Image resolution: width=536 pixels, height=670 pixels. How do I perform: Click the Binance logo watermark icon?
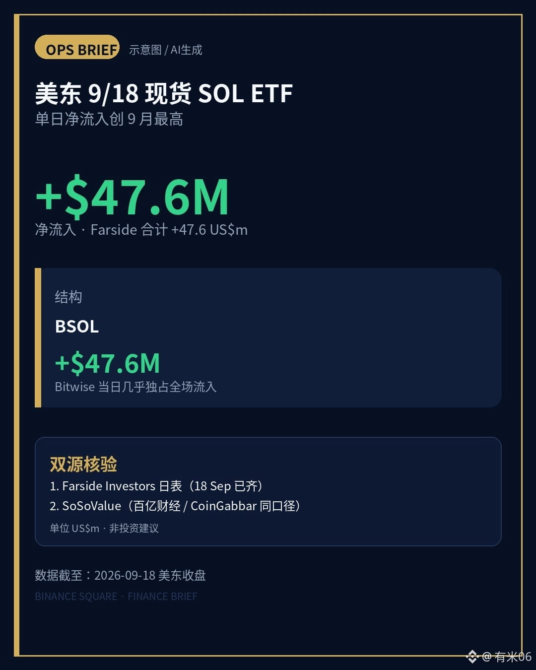(x=472, y=656)
